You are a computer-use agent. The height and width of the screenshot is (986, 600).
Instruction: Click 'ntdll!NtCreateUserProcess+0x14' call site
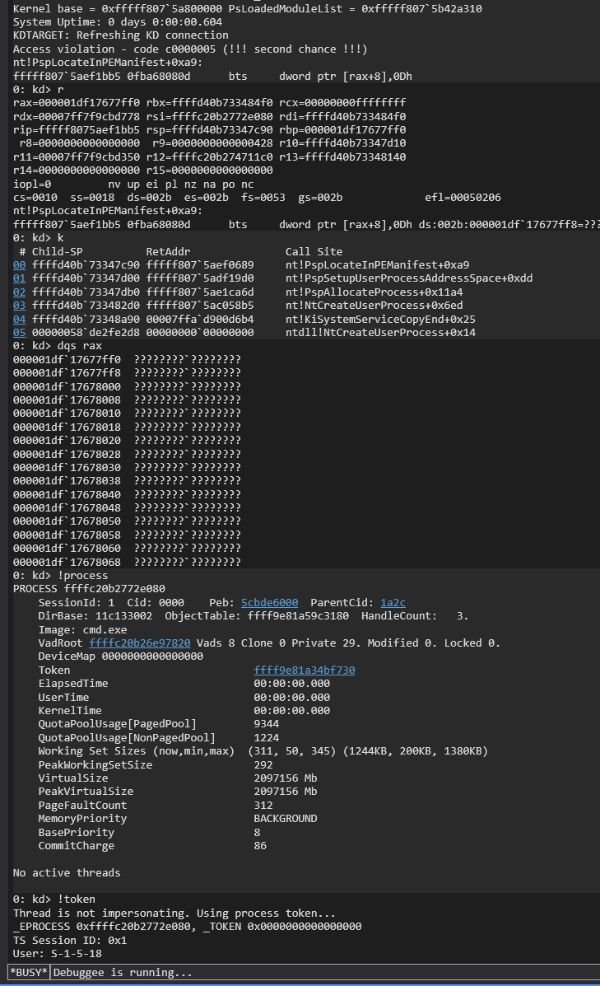click(380, 333)
